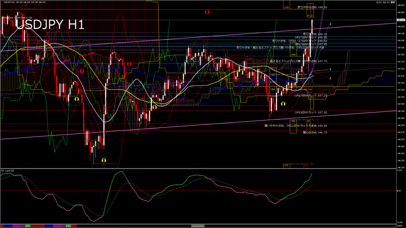Click the red down-arrow signal at chart top
The width and height of the screenshot is (406, 228).
coord(207,13)
